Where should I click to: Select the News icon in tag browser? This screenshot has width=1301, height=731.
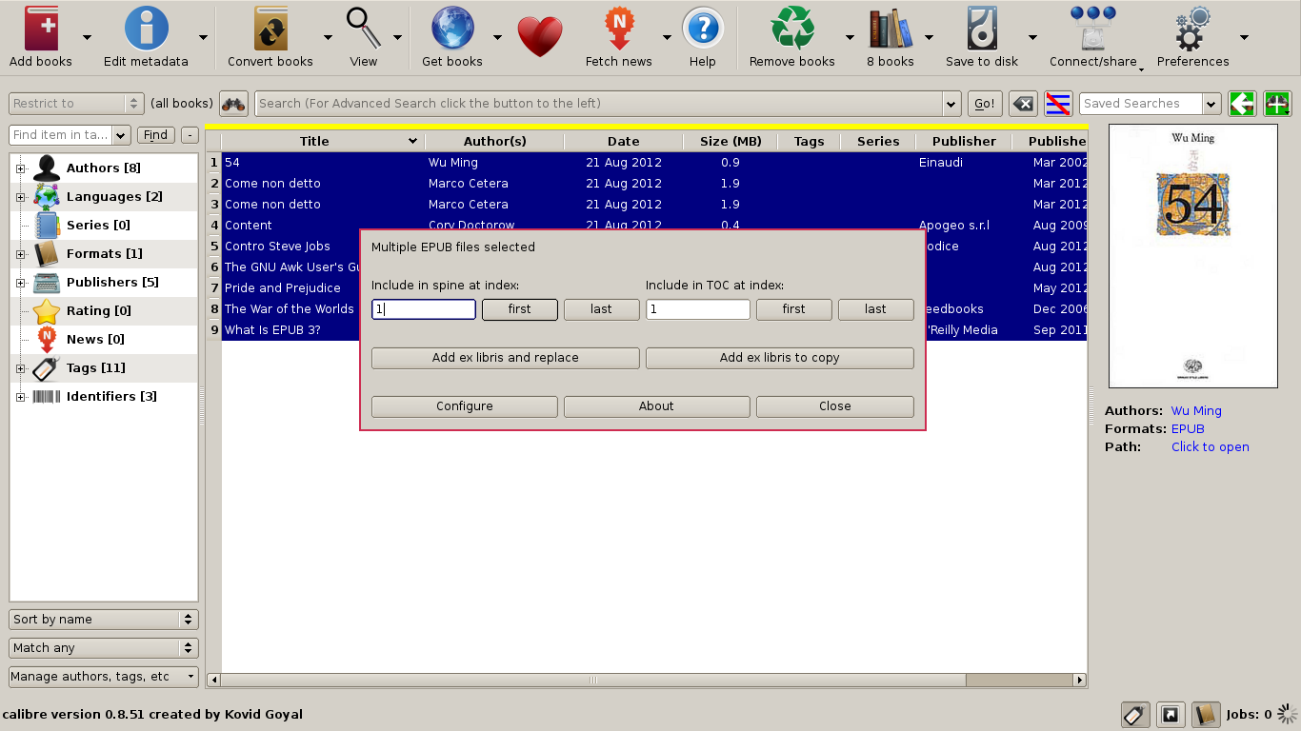(x=47, y=340)
